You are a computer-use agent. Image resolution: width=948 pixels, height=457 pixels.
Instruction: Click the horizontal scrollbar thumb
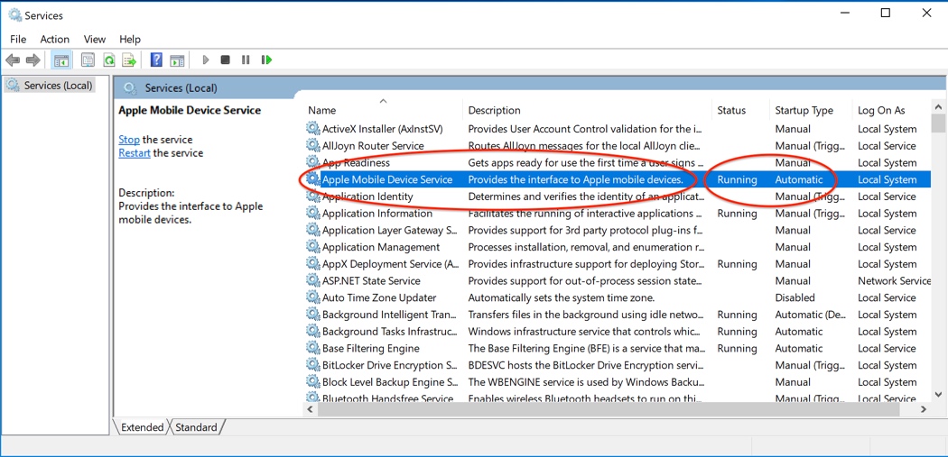(x=609, y=409)
